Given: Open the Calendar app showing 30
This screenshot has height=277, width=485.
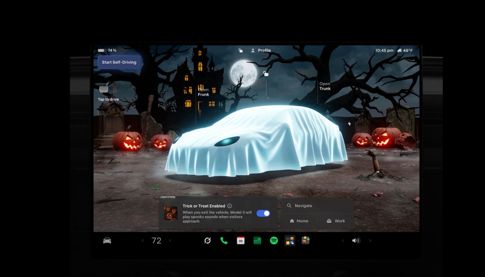Looking at the screenshot, I should [x=241, y=240].
